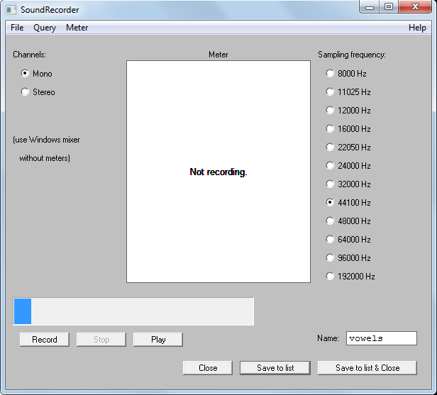Click the SoundRecorder title bar icon

point(11,10)
